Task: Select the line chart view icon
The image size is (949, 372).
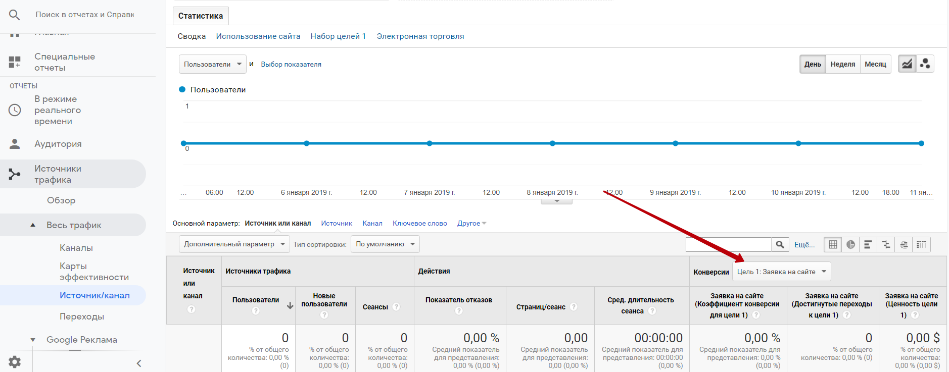Action: [x=907, y=64]
